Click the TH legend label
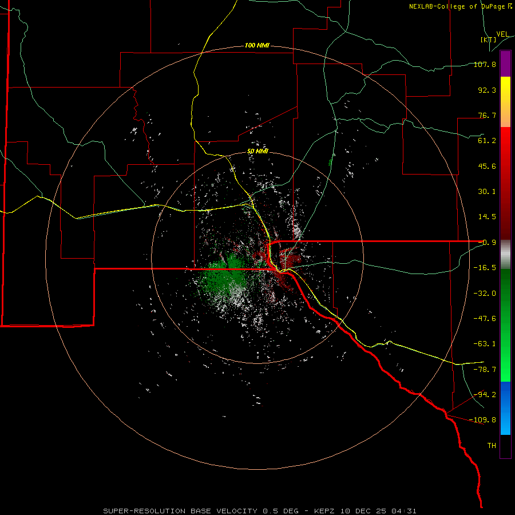515x515 pixels. 492,446
